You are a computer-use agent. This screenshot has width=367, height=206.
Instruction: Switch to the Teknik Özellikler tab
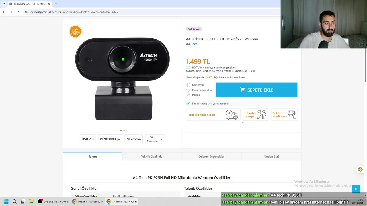[x=152, y=157]
